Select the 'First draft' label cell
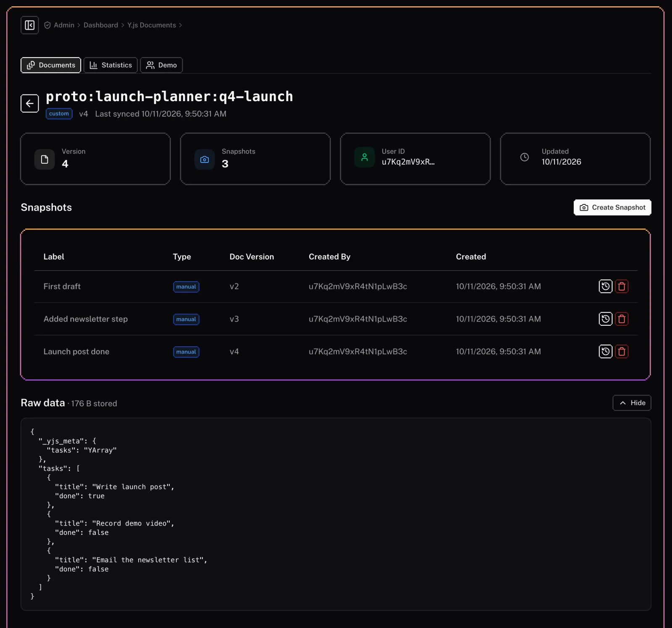Image resolution: width=672 pixels, height=628 pixels. (62, 286)
